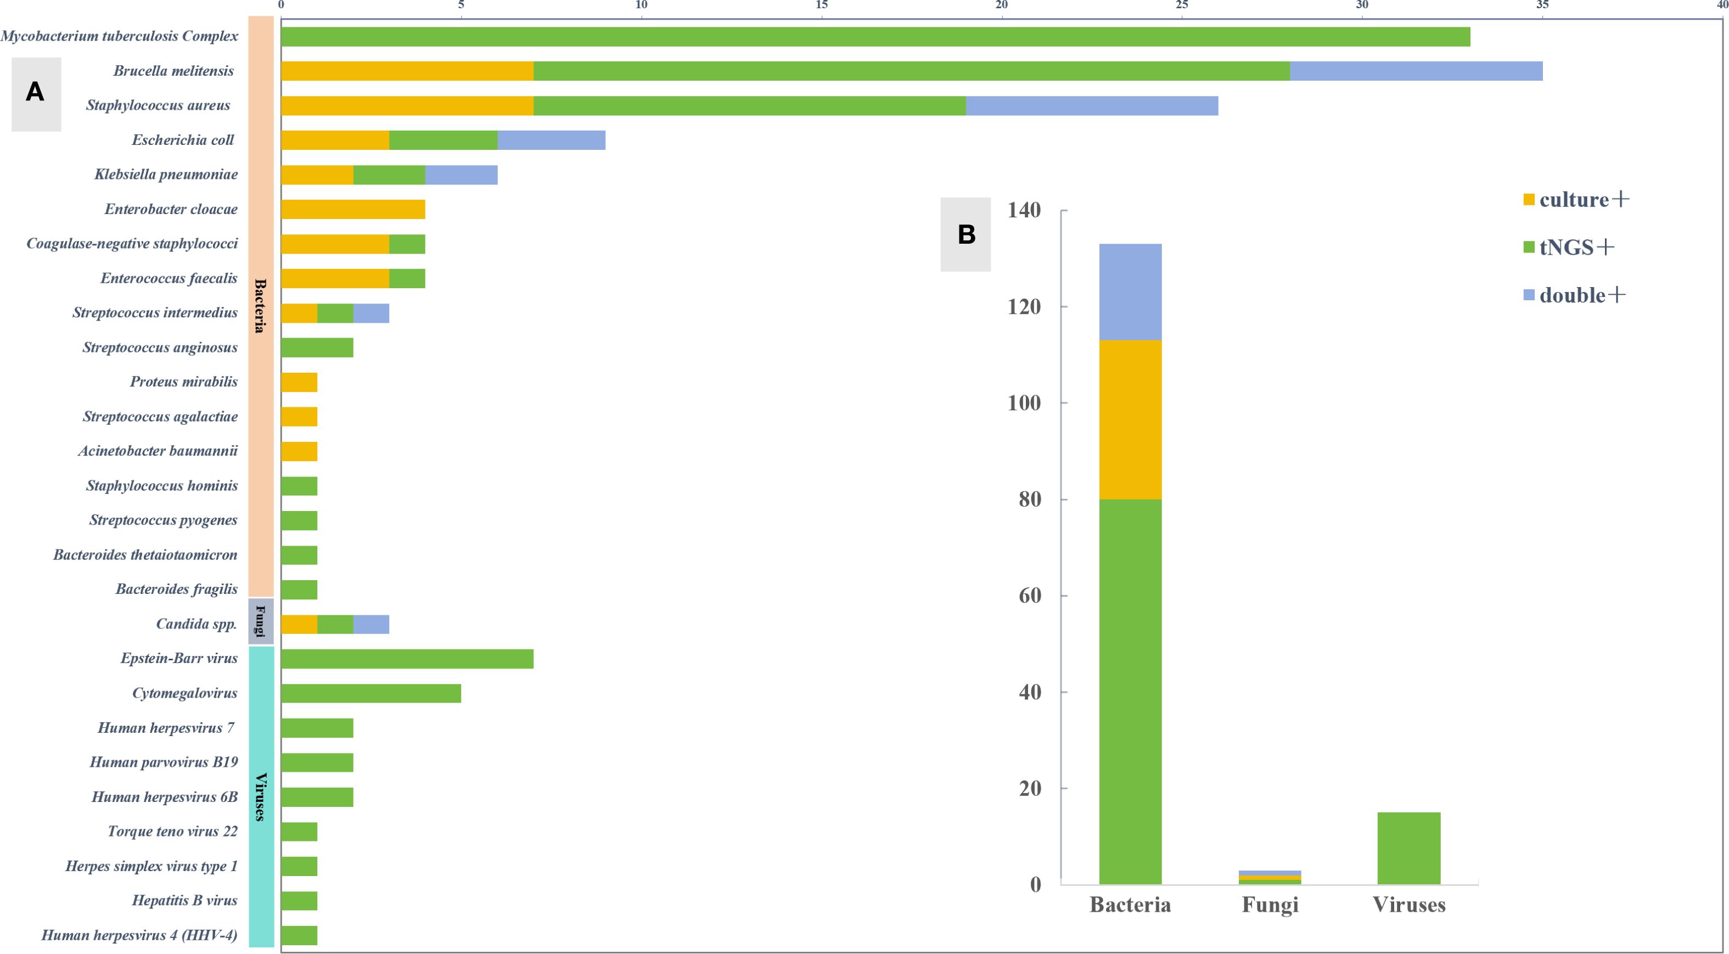Click the 'Streptococcus pyogenes' label

[163, 520]
